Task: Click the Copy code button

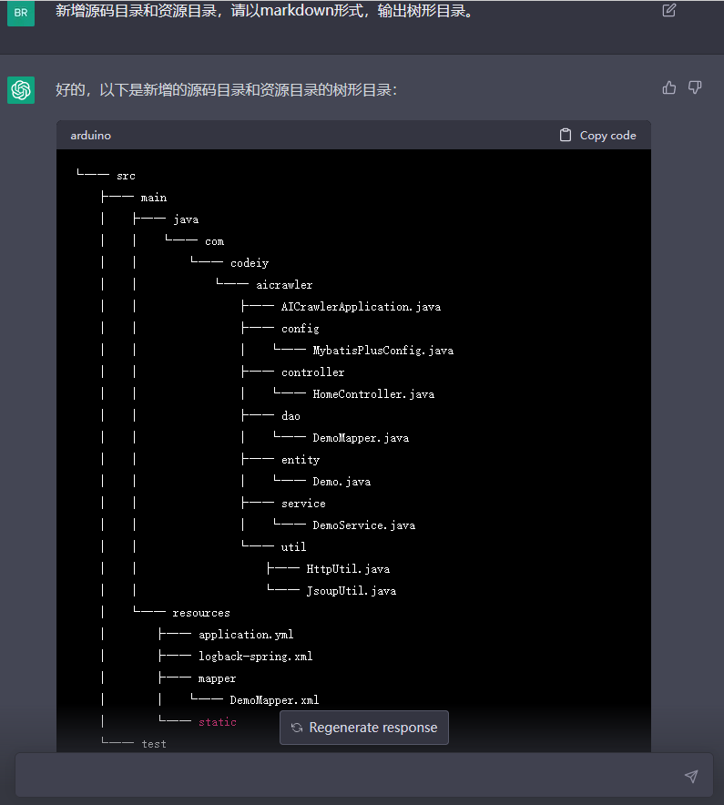Action: pyautogui.click(x=597, y=136)
